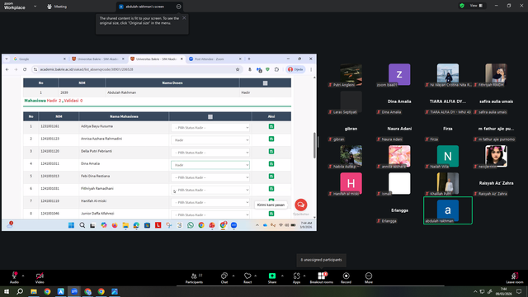This screenshot has height=297, width=528.
Task: Open Breakout rooms
Action: [321, 278]
